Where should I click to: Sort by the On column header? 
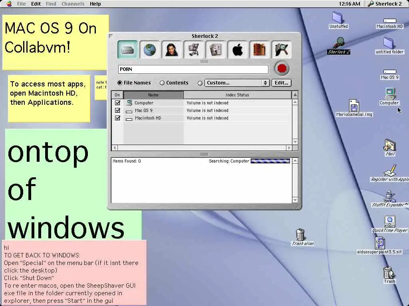pos(117,95)
